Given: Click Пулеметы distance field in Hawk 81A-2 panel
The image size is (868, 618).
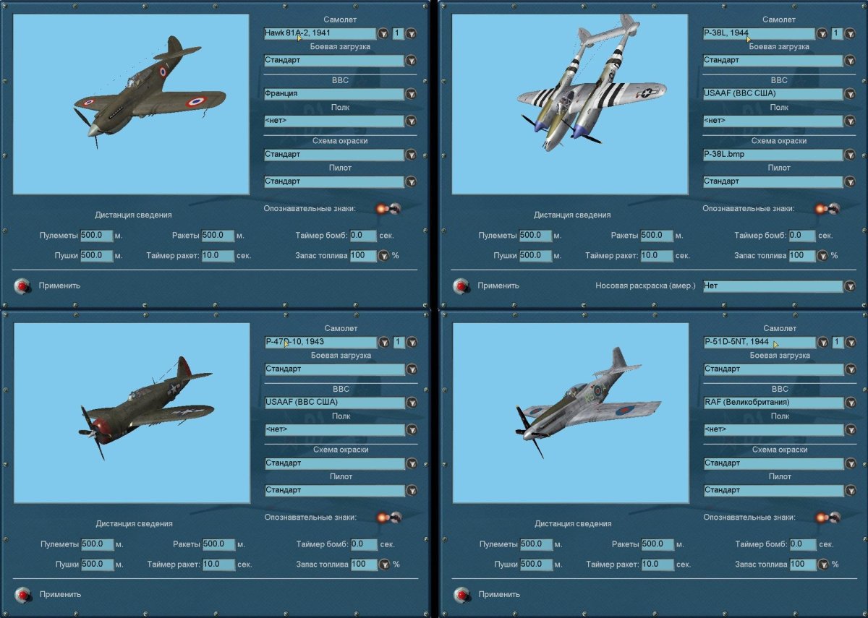Looking at the screenshot, I should click(x=97, y=236).
